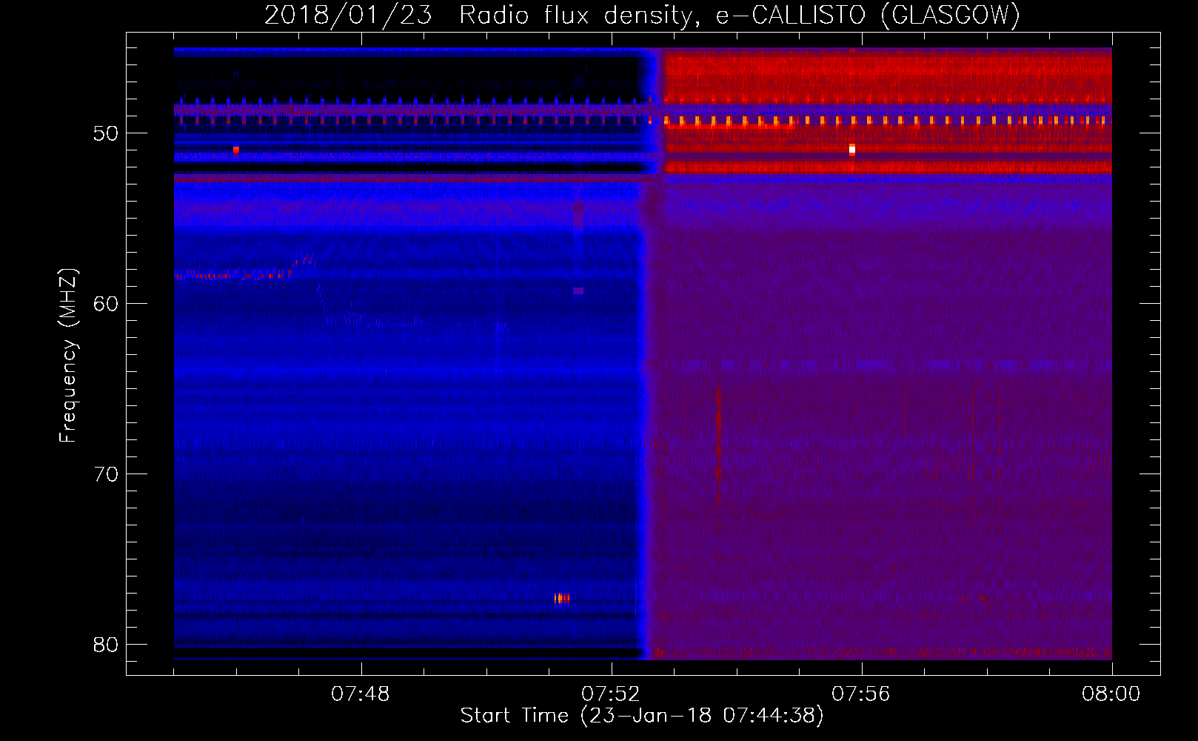Click the 70 frequency tick label
The width and height of the screenshot is (1198, 741).
(107, 474)
